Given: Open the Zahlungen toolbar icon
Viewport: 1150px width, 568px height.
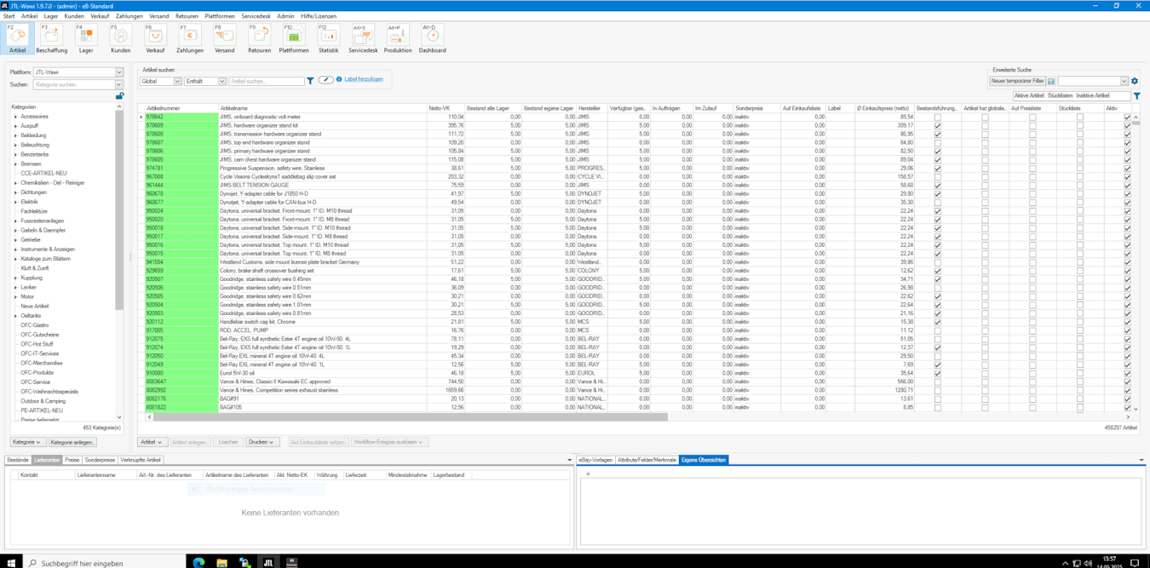Looking at the screenshot, I should point(190,39).
